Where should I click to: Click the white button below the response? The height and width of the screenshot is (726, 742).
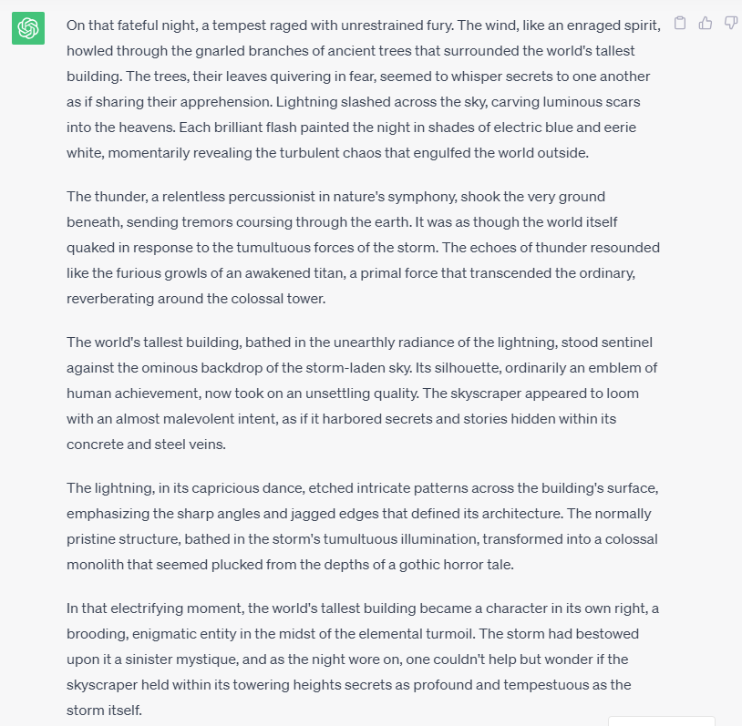click(661, 721)
